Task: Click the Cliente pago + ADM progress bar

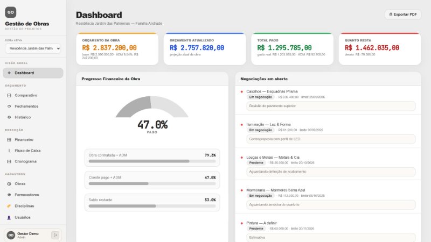Action: point(152,183)
